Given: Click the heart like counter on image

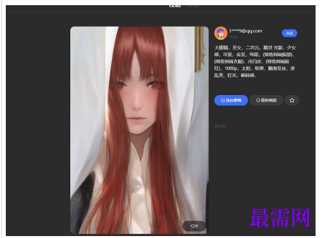Looking at the screenshot, I should [x=194, y=226].
